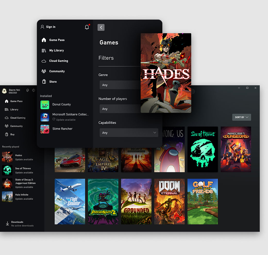Viewport: 268px width, 255px height.
Task: Open the Microsoft Flight Simulator tile
Action: (70, 201)
